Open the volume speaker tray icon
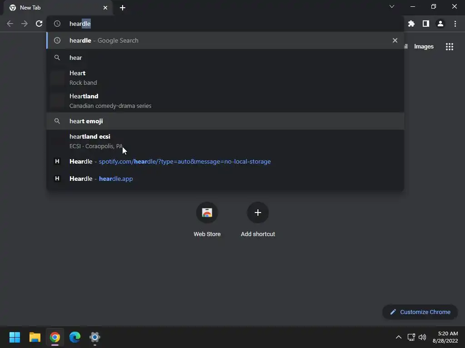Viewport: 465px width, 348px height. [422, 337]
